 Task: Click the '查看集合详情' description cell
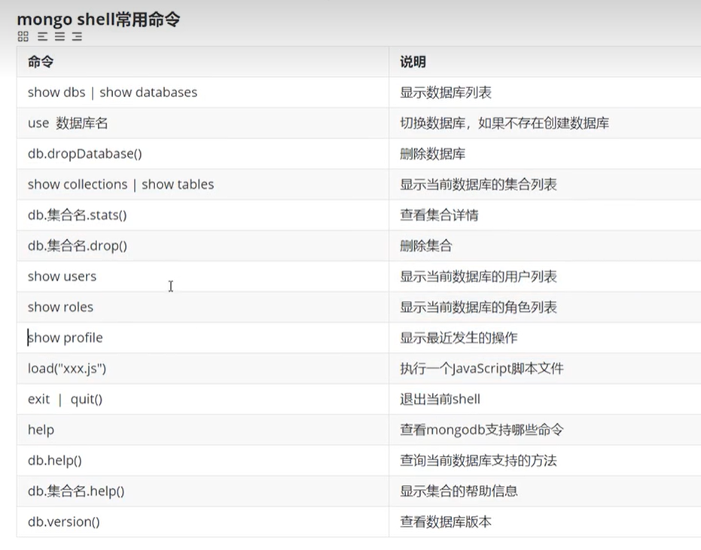(545, 215)
